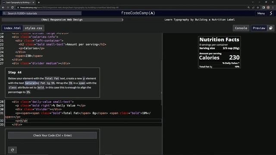Click inside the empty p element on line 32

pos(21,121)
